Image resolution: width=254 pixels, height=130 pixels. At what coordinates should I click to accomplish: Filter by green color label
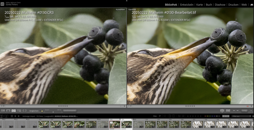tap(210, 116)
